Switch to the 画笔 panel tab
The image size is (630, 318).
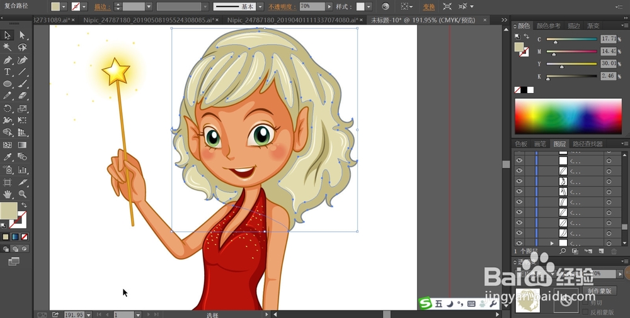coord(540,144)
